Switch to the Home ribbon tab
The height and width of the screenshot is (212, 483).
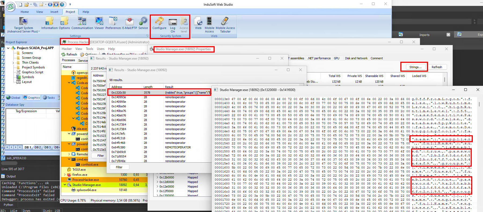tap(25, 12)
